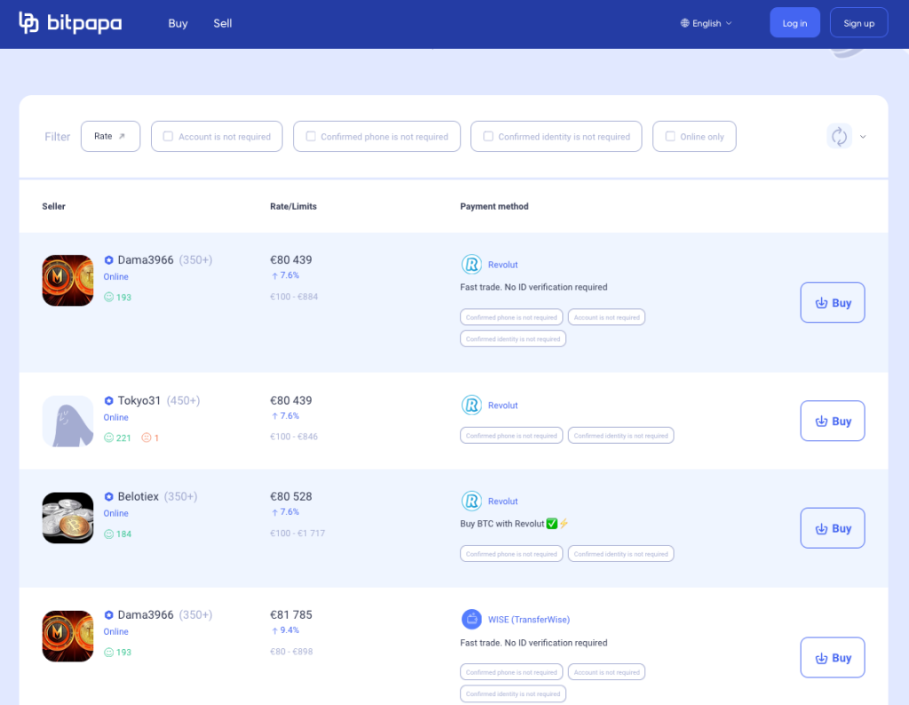Enable 'Account is not required' filter checkbox
This screenshot has width=909, height=705.
[x=168, y=137]
